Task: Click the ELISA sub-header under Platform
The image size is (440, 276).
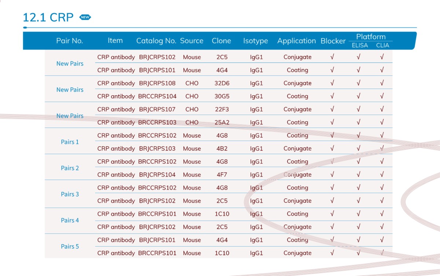Action: [360, 45]
